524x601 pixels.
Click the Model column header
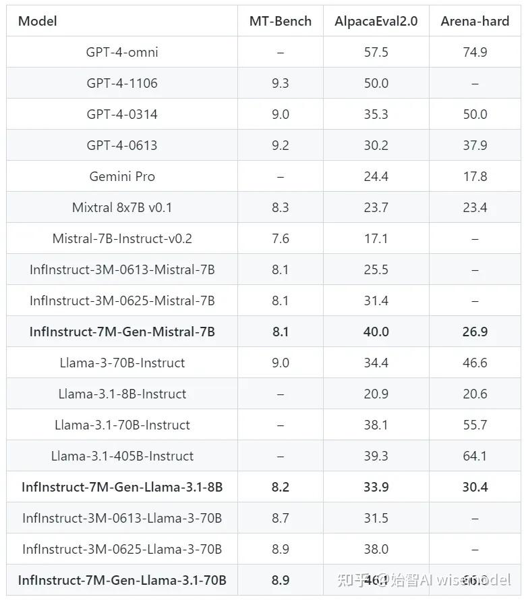point(38,21)
